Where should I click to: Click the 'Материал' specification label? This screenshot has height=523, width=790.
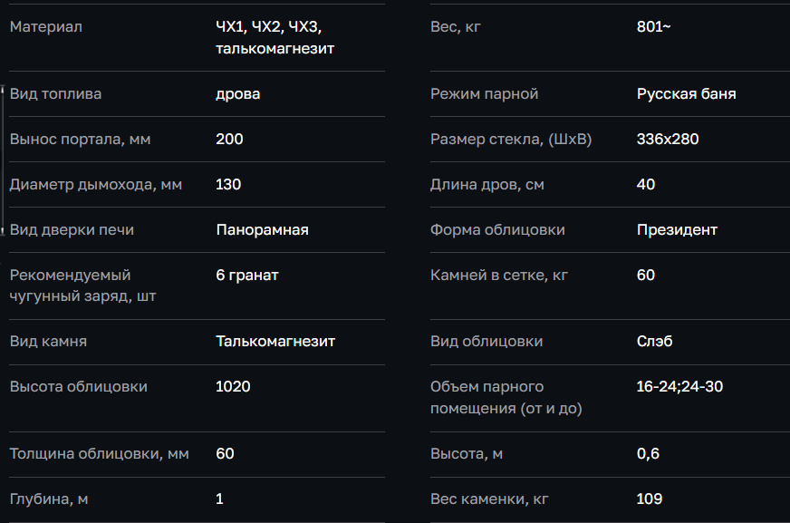click(x=45, y=27)
